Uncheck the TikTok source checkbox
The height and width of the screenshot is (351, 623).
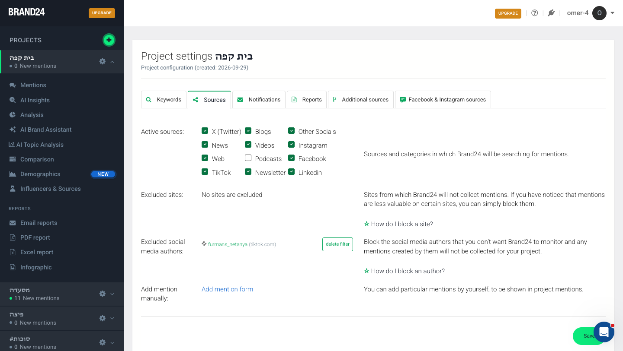[x=205, y=172]
